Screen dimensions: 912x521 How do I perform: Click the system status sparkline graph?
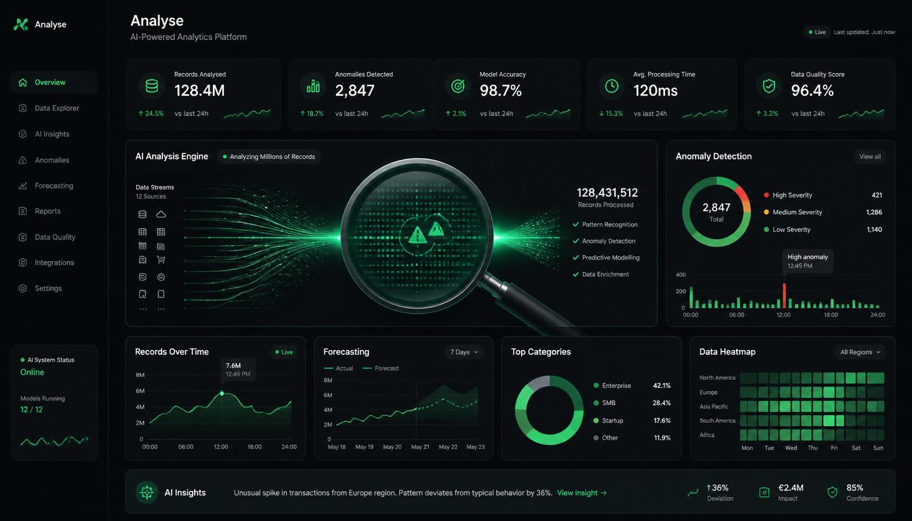(54, 441)
